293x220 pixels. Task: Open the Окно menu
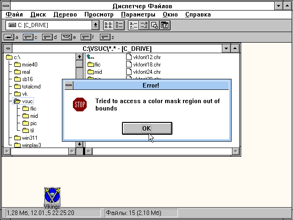pos(170,15)
